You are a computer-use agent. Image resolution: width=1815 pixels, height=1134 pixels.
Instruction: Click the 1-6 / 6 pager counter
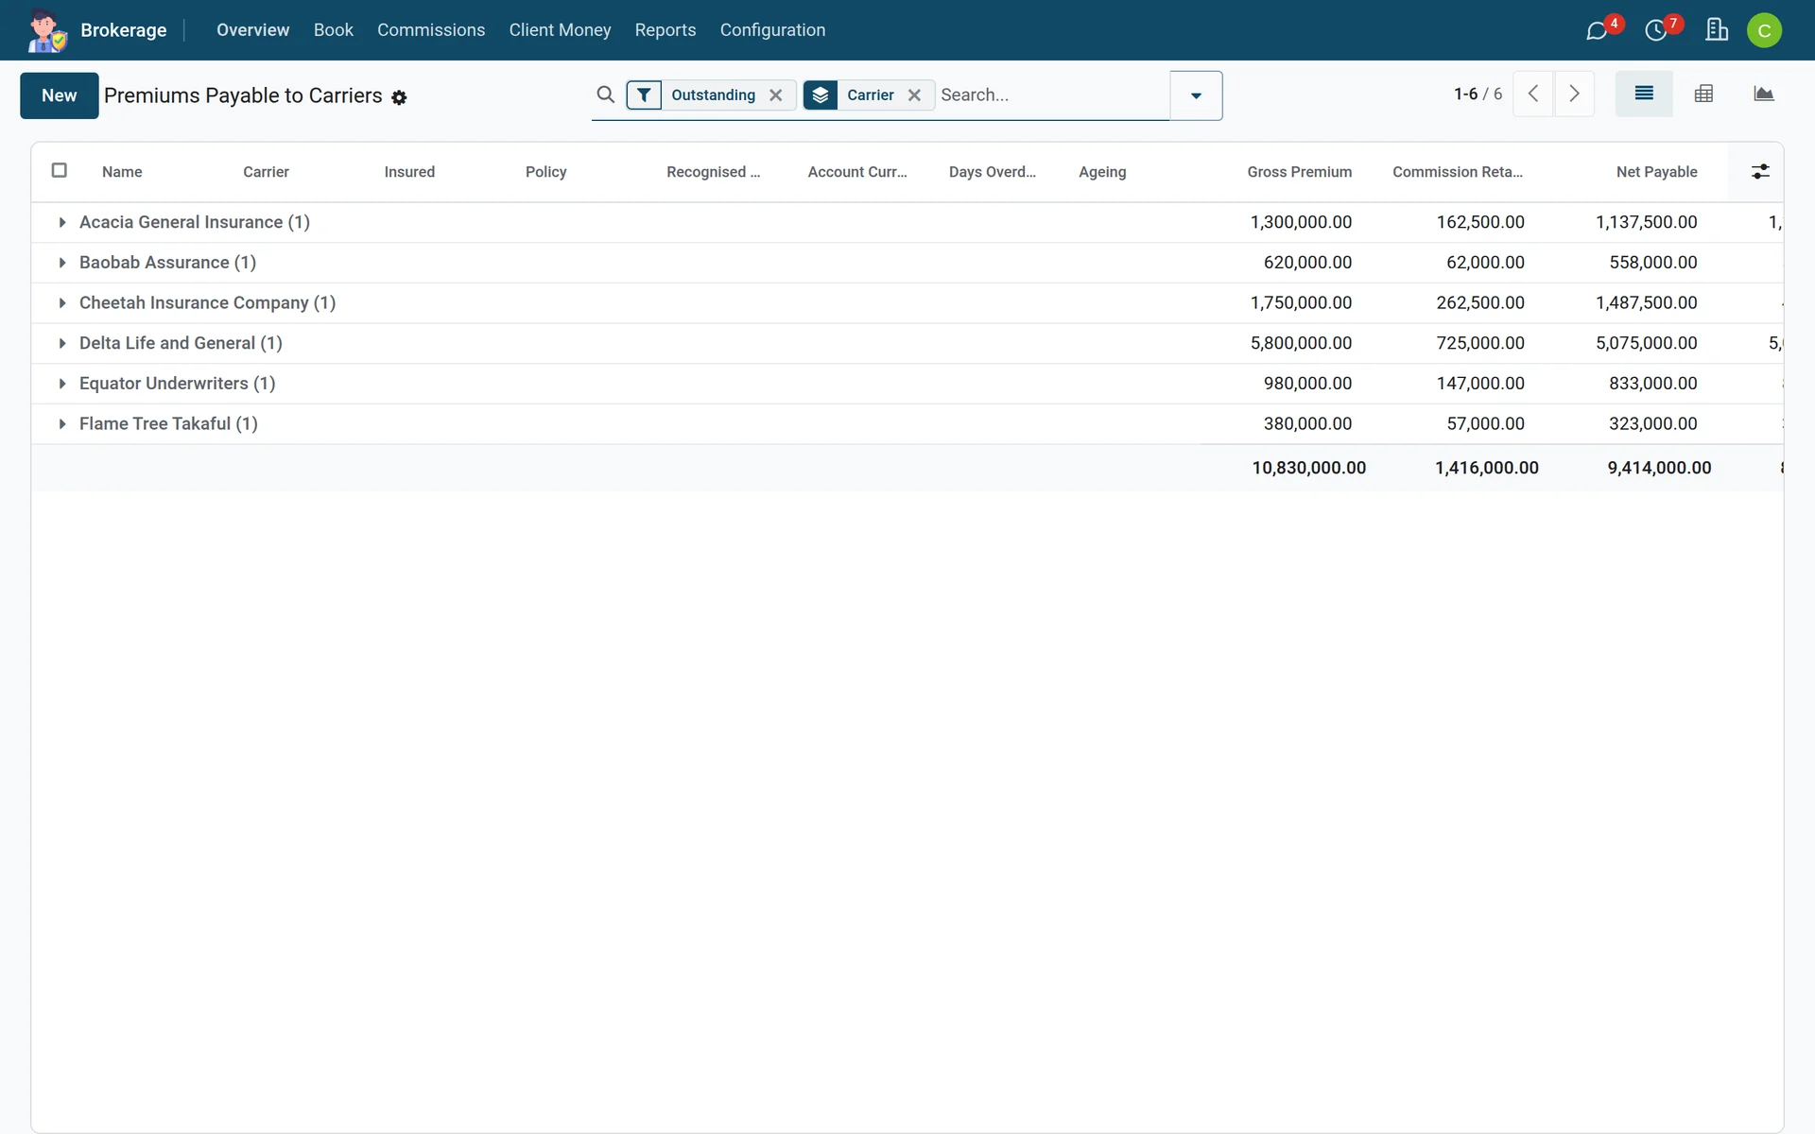click(1478, 94)
